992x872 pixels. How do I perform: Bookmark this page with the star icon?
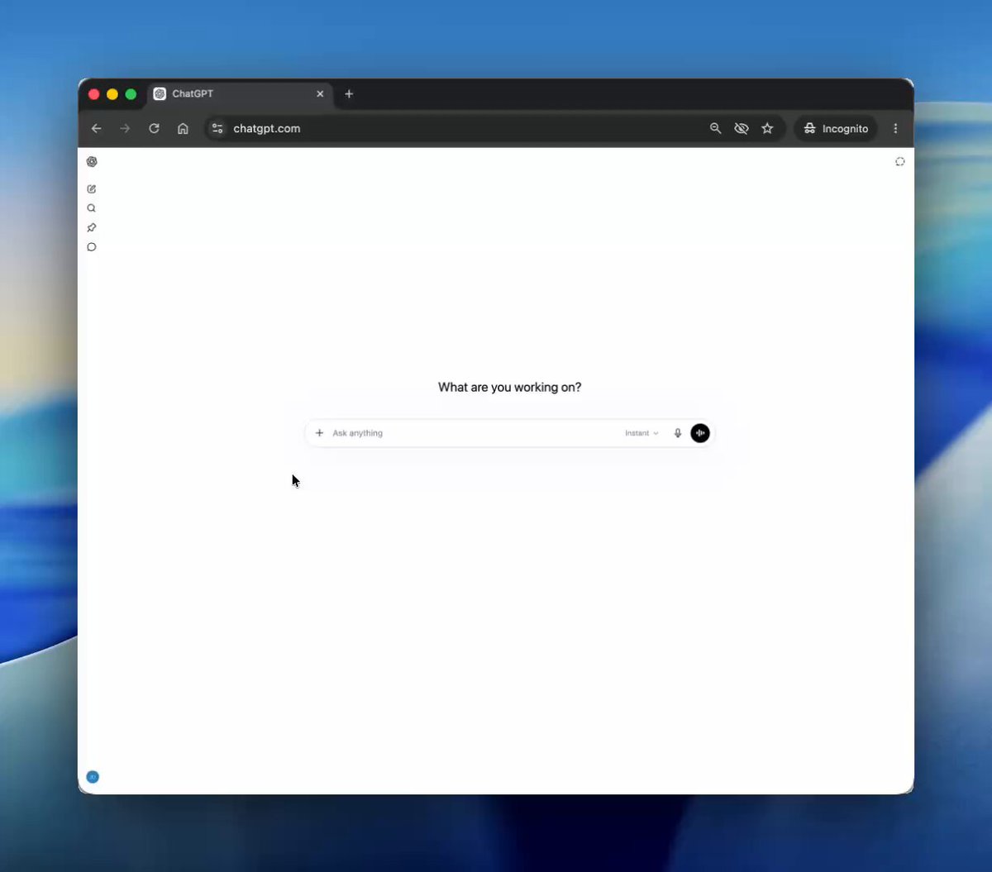click(767, 128)
